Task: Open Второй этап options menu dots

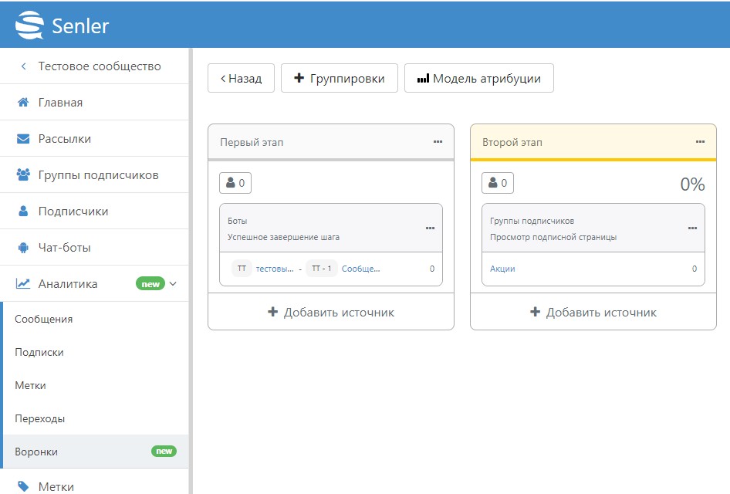Action: point(700,142)
